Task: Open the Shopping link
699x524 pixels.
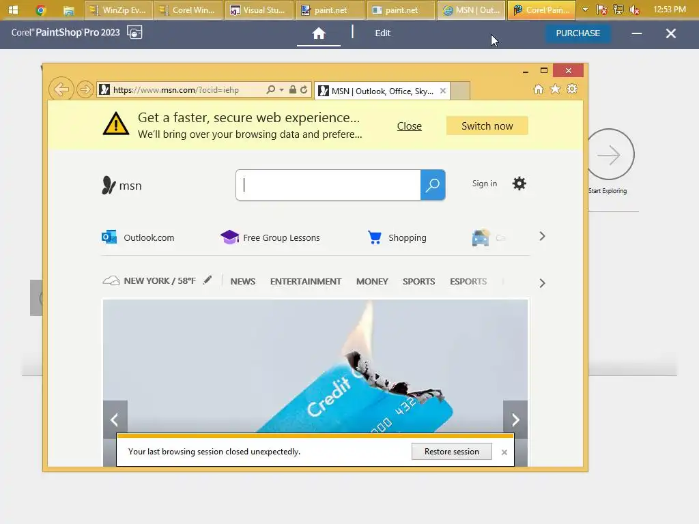Action: pyautogui.click(x=397, y=237)
